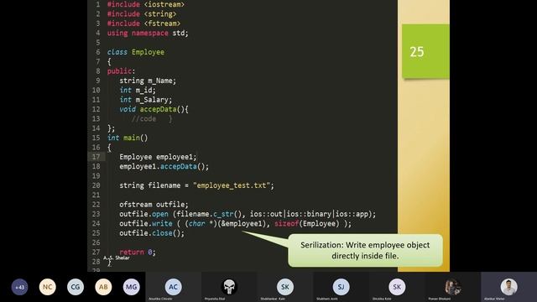
Task: Click the Serilization callout note
Action: 365,250
